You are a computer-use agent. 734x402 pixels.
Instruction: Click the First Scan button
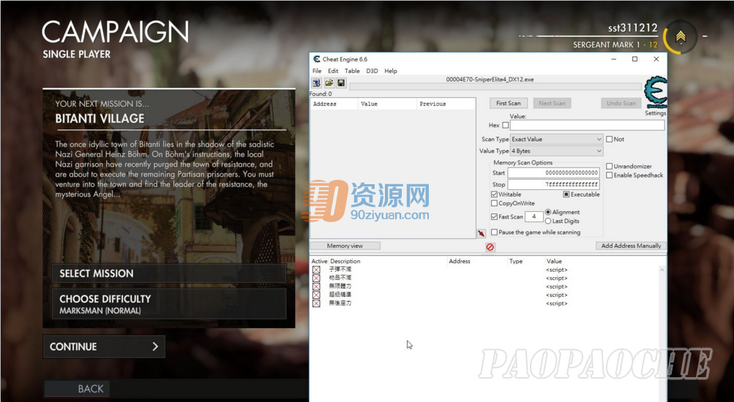point(509,103)
